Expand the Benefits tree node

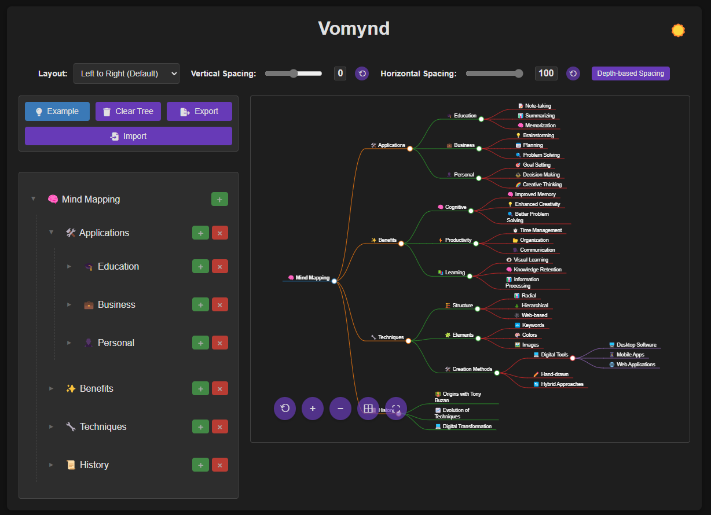52,388
